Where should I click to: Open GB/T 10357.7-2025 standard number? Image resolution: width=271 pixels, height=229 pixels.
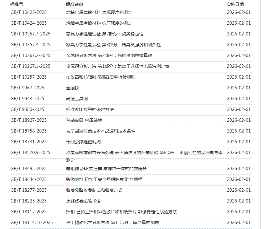(x=30, y=34)
